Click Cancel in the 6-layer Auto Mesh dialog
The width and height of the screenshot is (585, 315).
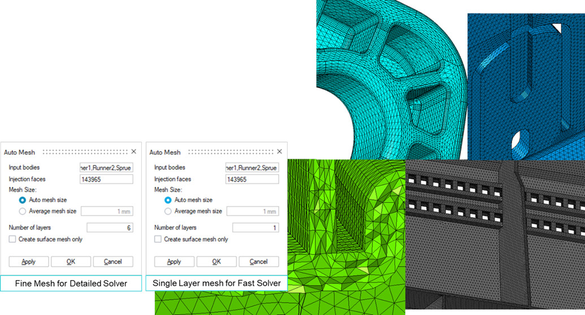[113, 261]
